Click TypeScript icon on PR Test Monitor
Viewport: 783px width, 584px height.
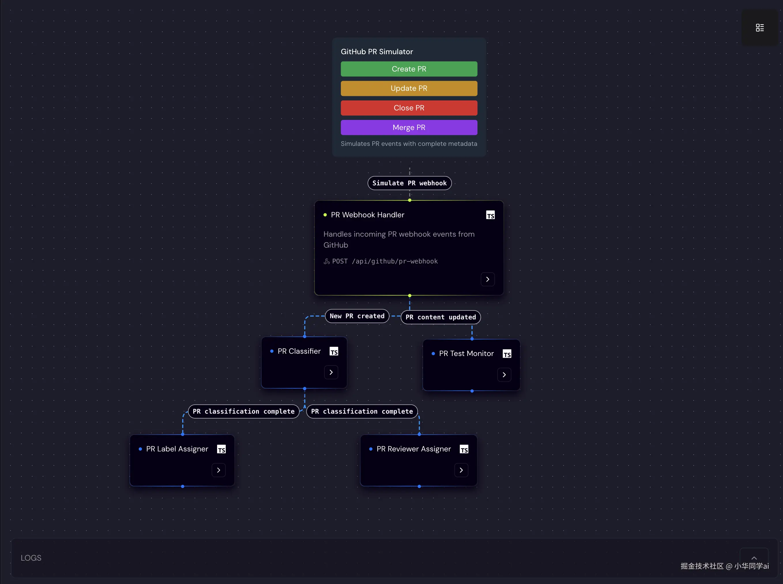click(507, 354)
